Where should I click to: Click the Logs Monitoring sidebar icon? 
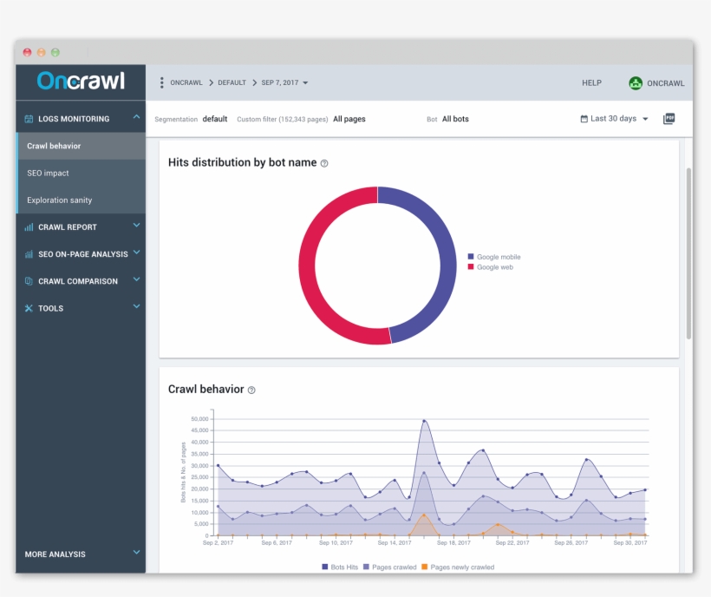[29, 119]
